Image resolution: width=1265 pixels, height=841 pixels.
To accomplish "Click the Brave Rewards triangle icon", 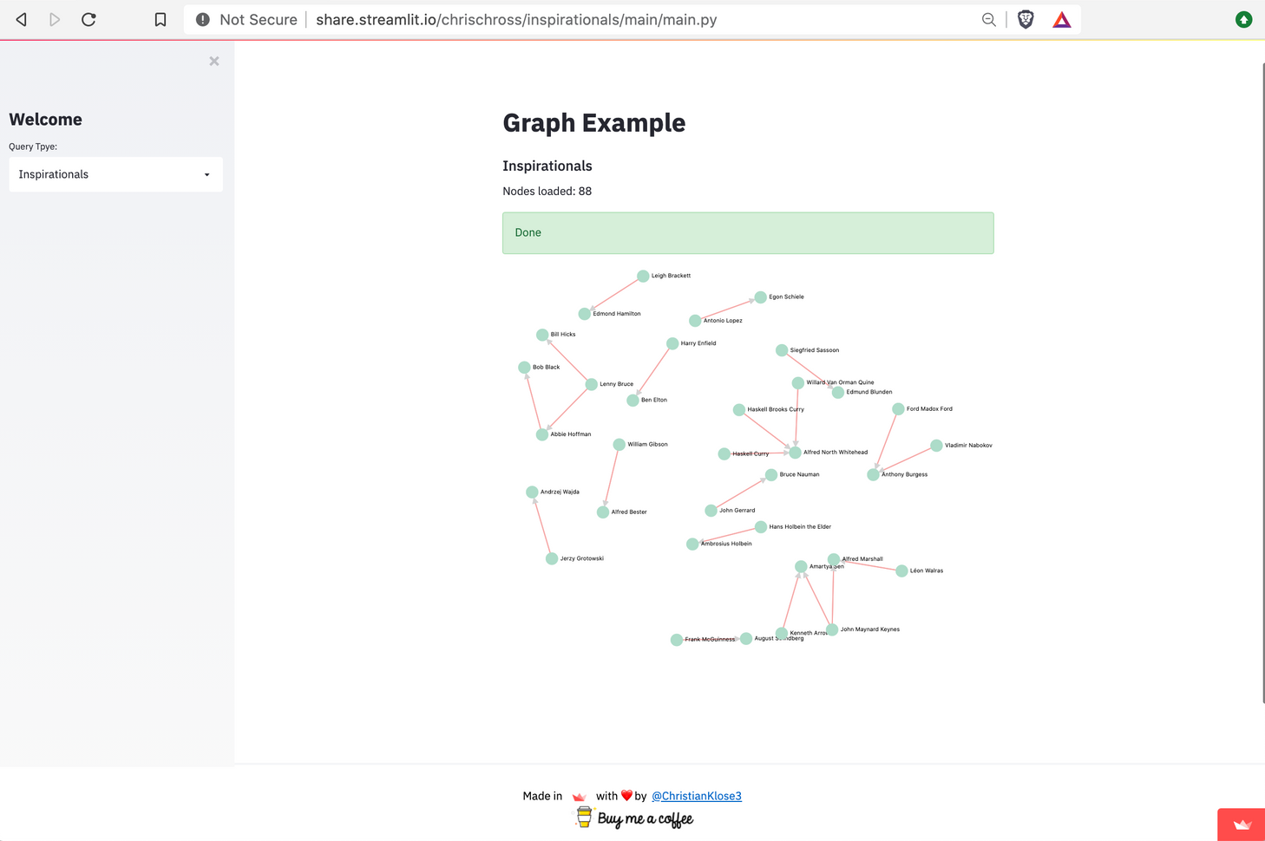I will [1061, 19].
